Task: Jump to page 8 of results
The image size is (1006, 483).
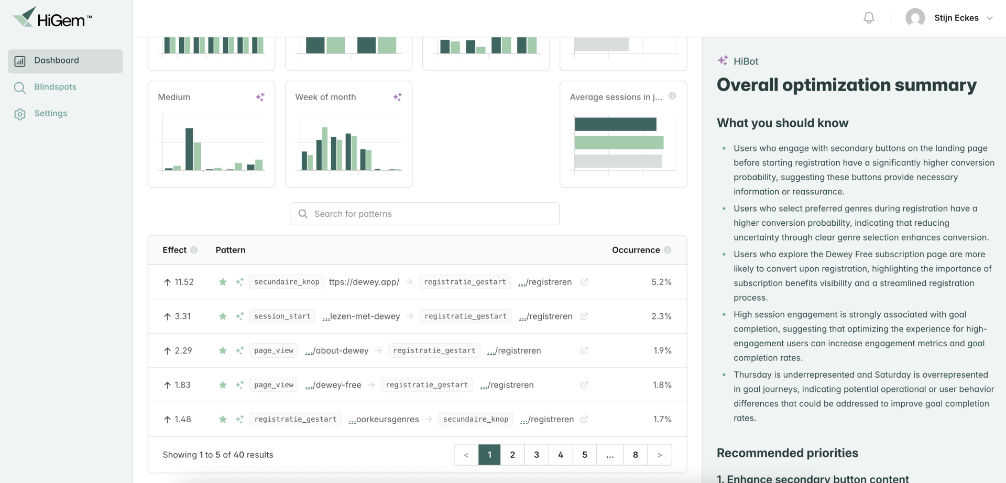Action: click(x=636, y=455)
